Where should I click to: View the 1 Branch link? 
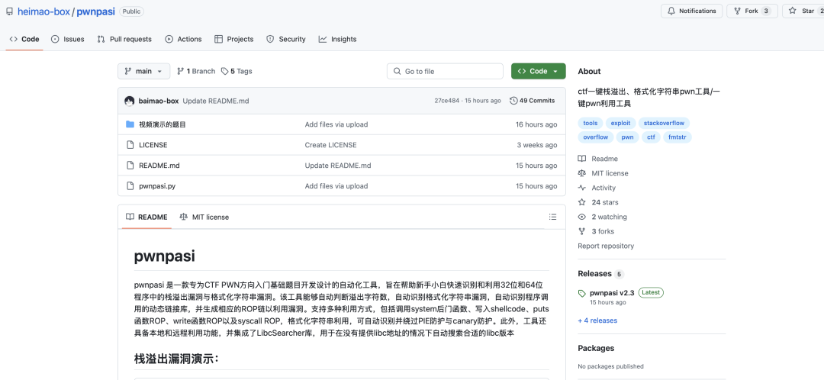(x=196, y=71)
